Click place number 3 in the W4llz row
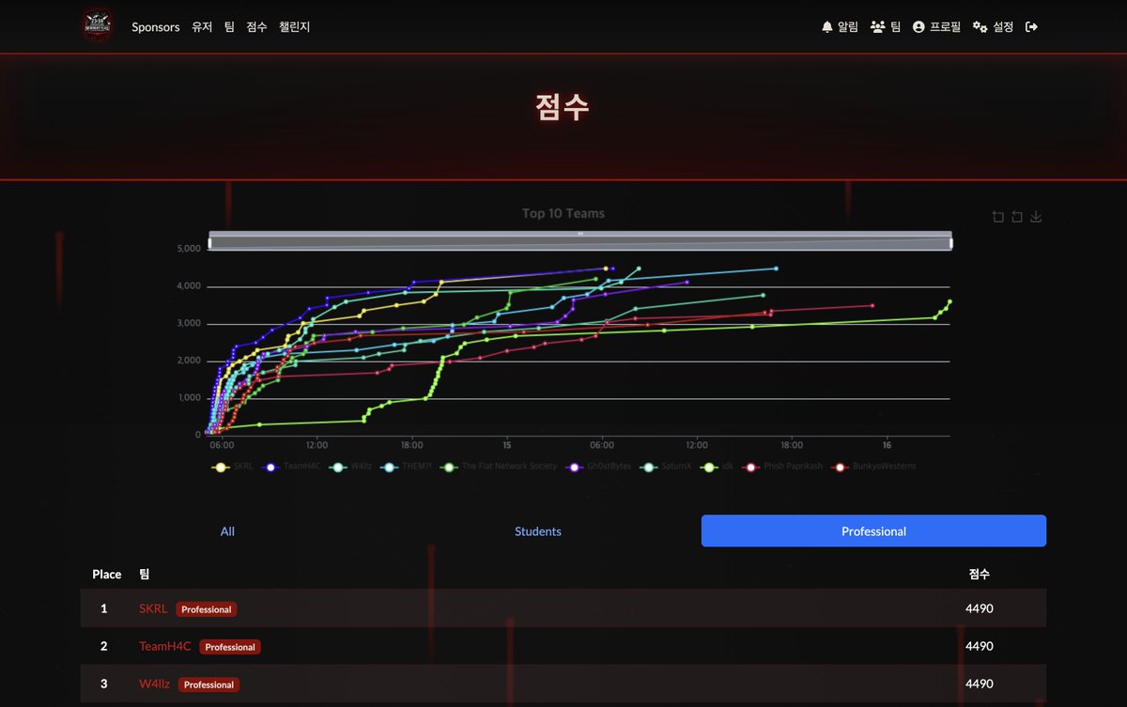 tap(104, 684)
